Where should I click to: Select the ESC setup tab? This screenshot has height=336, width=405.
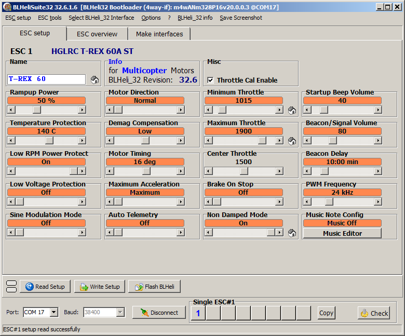35,33
